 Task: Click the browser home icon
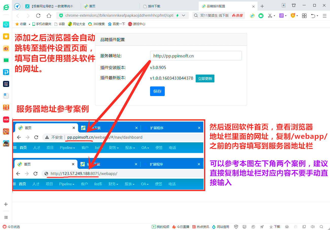coord(49,15)
